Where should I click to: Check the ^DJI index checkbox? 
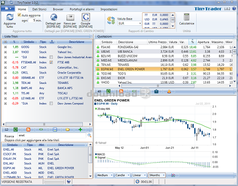51,57
